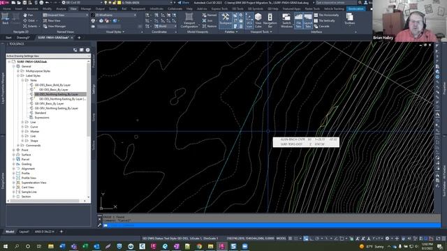Image resolution: width=447 pixels, height=251 pixels.
Task: Click the Join viewports button
Action: coord(207,20)
